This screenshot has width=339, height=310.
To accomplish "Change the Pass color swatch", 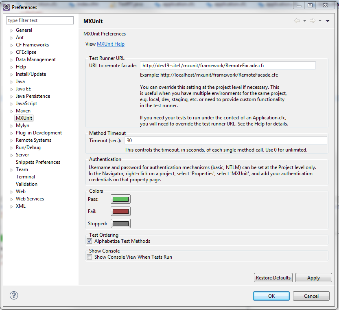I will pyautogui.click(x=120, y=199).
